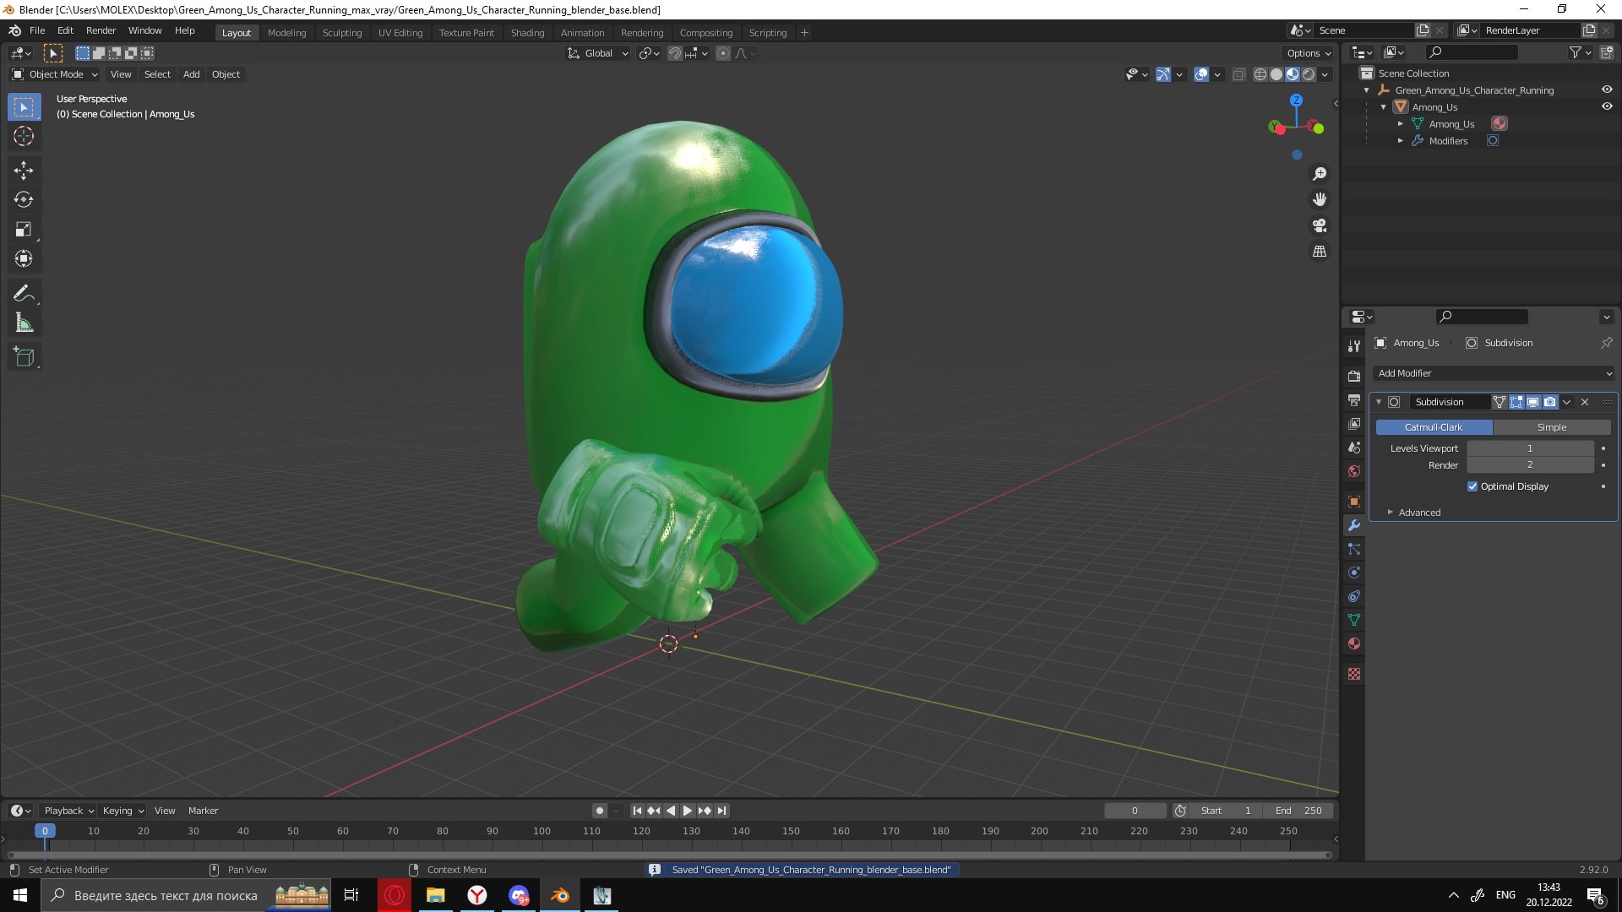Toggle Subdivision modifier Edit Mode display
Screen dimensions: 1622x912
1516,402
